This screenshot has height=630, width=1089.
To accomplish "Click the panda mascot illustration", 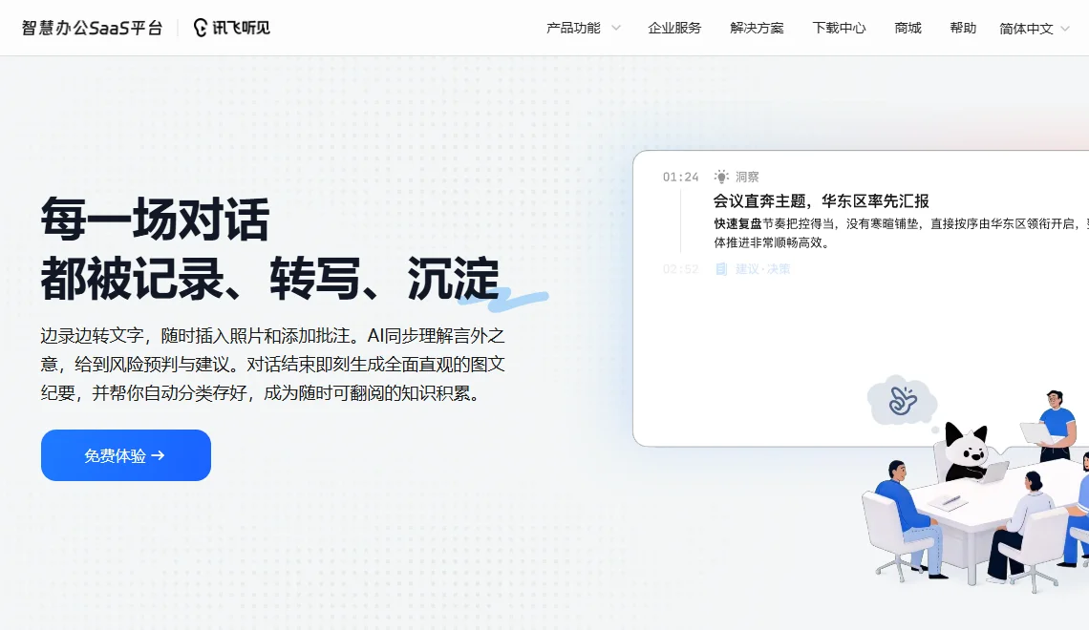I will (x=966, y=451).
